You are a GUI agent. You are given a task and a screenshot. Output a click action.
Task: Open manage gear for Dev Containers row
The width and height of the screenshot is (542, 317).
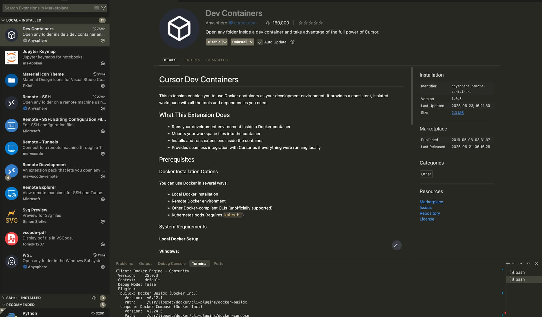[103, 41]
